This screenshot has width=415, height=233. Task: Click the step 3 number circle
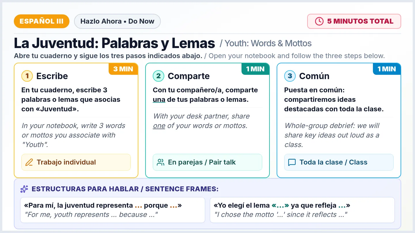pyautogui.click(x=290, y=76)
